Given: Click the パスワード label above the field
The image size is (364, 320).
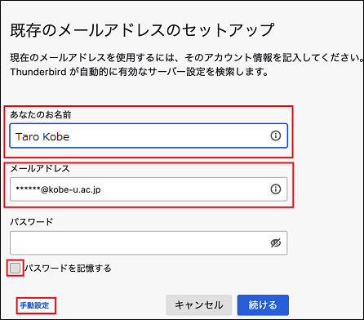Looking at the screenshot, I should coord(32,222).
